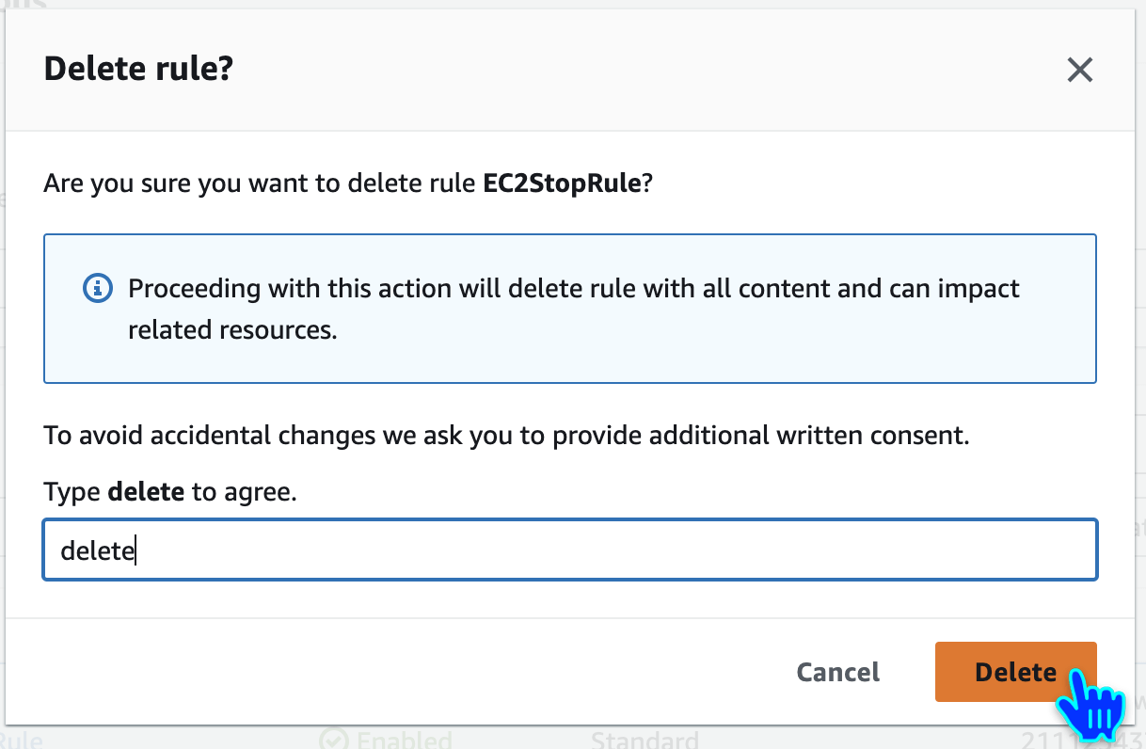Cancel the rule deletion
The height and width of the screenshot is (749, 1146).
[837, 672]
